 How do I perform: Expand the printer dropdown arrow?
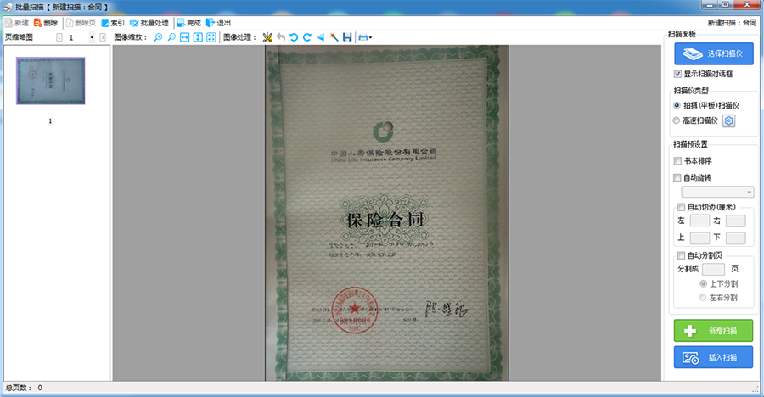[371, 37]
